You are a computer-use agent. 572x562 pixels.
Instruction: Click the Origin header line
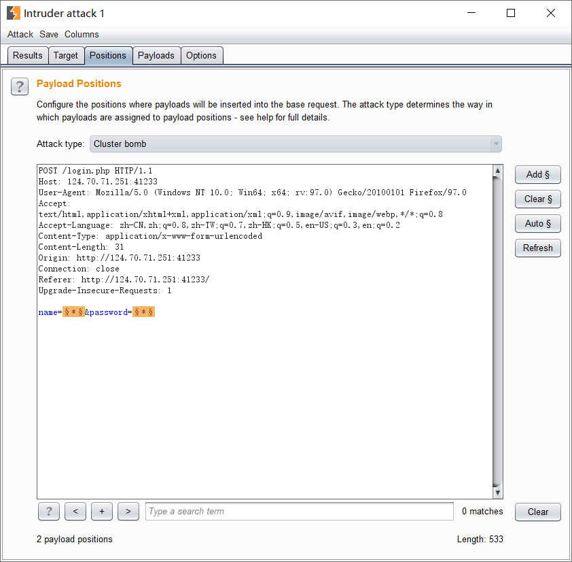(120, 258)
